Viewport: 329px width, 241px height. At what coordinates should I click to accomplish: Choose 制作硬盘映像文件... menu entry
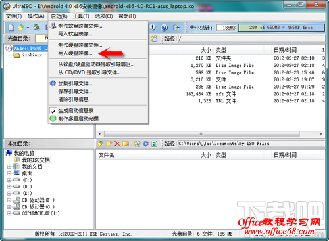click(x=98, y=45)
